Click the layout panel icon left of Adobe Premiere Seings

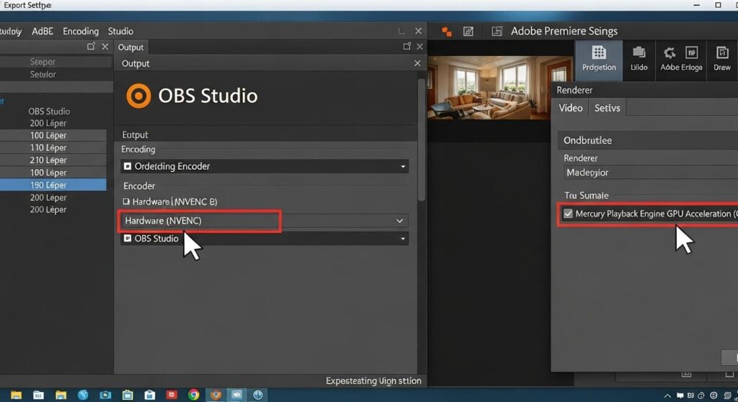click(497, 32)
